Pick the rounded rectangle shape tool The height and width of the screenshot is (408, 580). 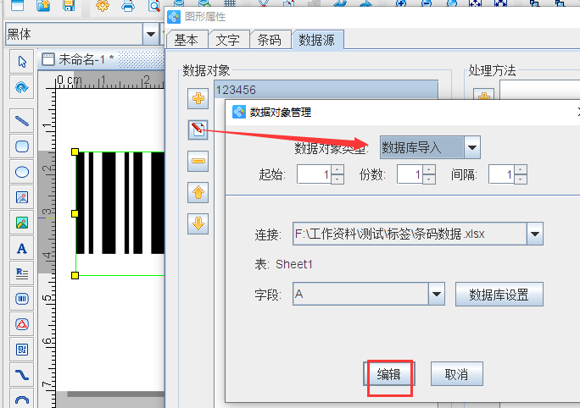[x=22, y=146]
